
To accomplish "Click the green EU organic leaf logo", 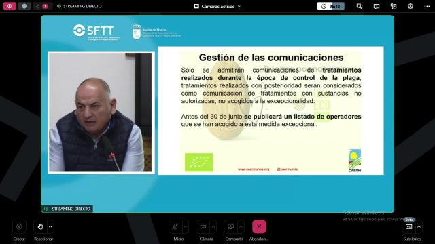I will pyautogui.click(x=199, y=163).
